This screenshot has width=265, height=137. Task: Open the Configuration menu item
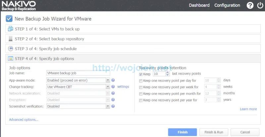[x=227, y=5]
